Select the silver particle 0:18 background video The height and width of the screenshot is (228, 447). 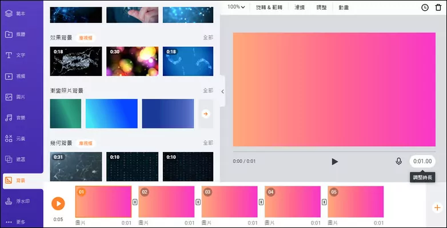(76, 61)
